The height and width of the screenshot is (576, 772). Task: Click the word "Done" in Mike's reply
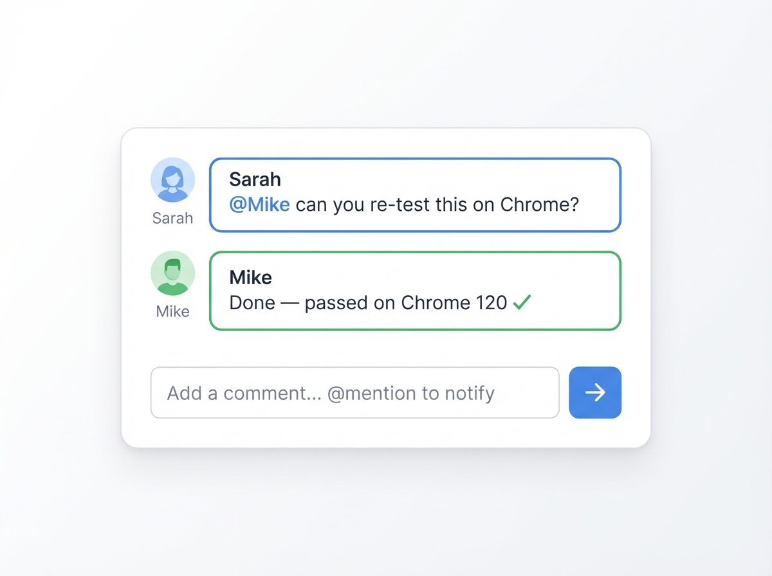[252, 303]
